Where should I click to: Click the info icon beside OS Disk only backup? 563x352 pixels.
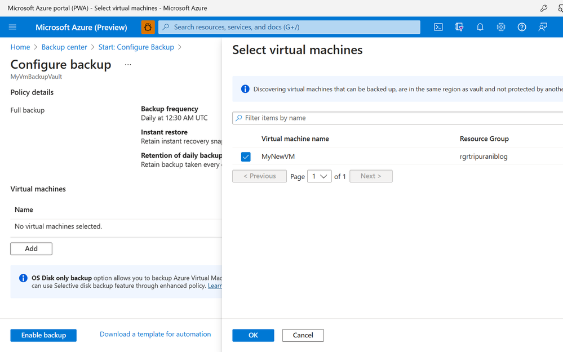coord(23,278)
